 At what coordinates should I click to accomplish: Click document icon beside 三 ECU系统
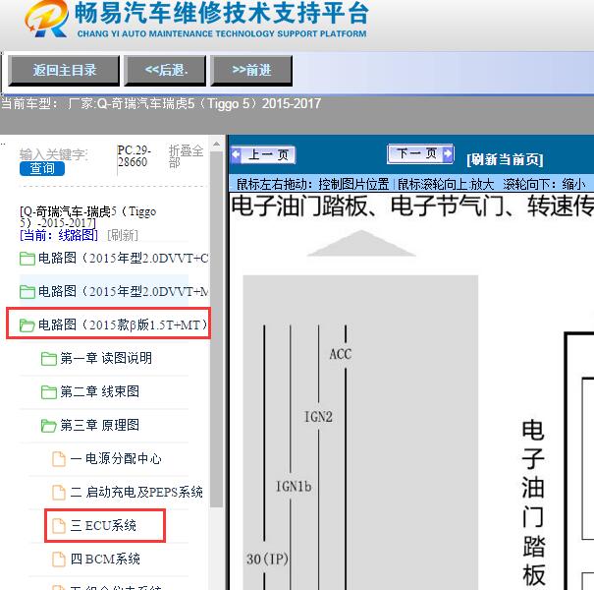[x=59, y=526]
